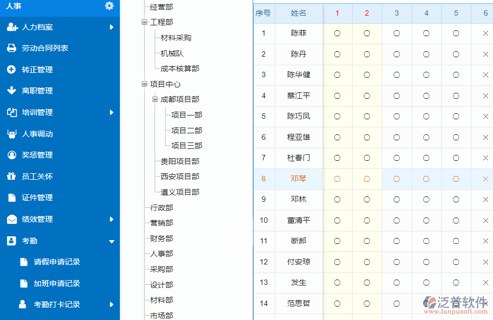Click the 人力档案 sidebar icon
The height and width of the screenshot is (320, 493).
click(12, 26)
